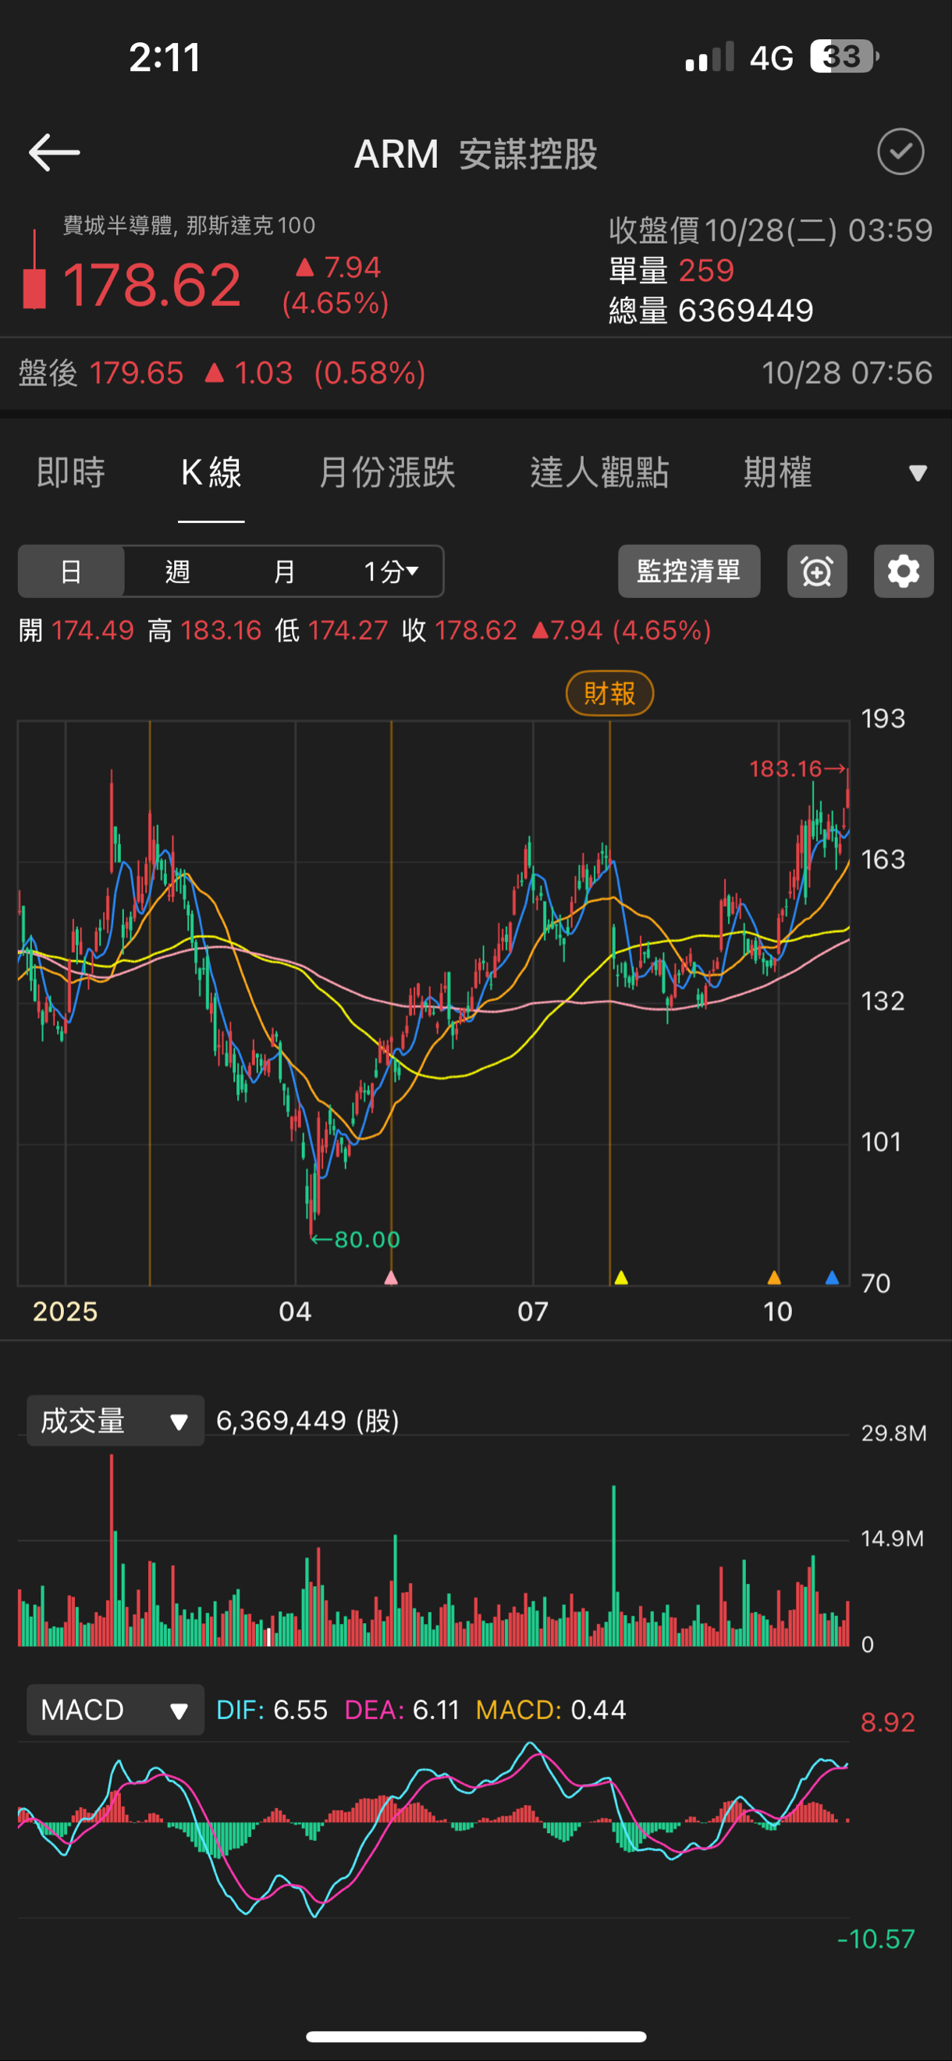Image resolution: width=952 pixels, height=2061 pixels.
Task: Switch to the 即時 tab
Action: [71, 473]
